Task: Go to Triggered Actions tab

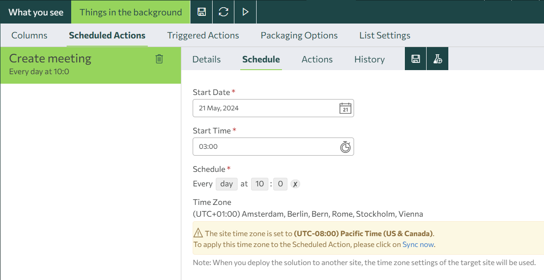Action: pyautogui.click(x=203, y=35)
